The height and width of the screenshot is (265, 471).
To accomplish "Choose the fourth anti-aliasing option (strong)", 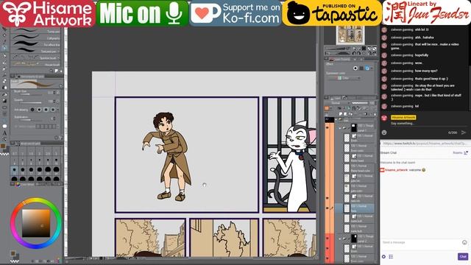I will [53, 110].
